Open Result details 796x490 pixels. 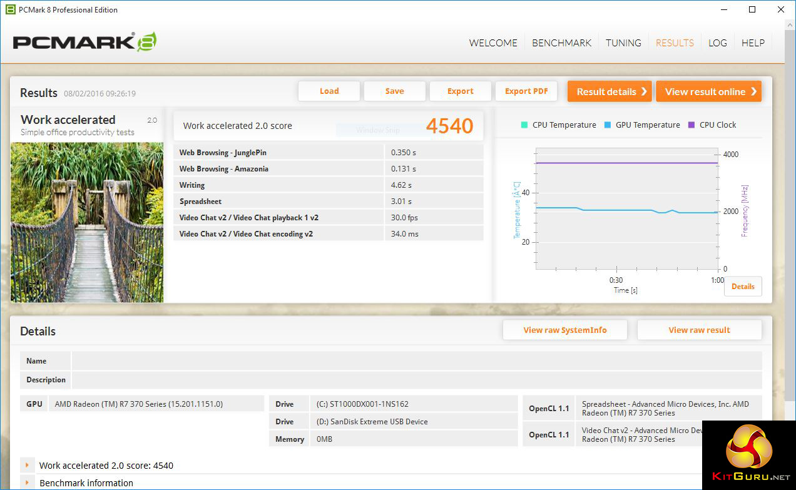tap(609, 91)
